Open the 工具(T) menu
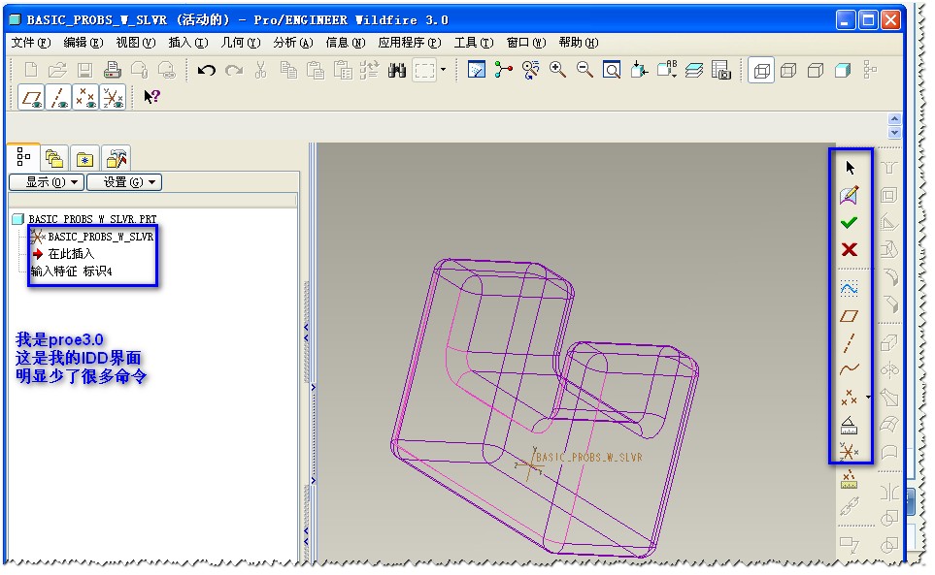This screenshot has height=575, width=935. (x=474, y=43)
